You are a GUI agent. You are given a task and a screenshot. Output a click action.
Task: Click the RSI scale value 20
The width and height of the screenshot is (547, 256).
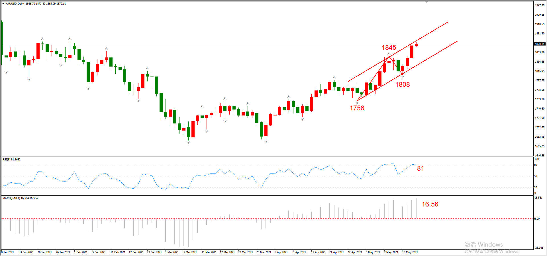536,187
